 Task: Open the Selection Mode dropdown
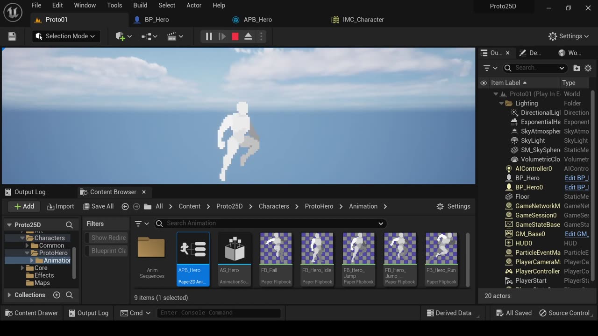[66, 36]
